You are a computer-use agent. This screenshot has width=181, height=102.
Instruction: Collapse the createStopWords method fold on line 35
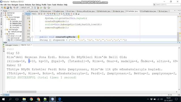[x=32, y=37]
